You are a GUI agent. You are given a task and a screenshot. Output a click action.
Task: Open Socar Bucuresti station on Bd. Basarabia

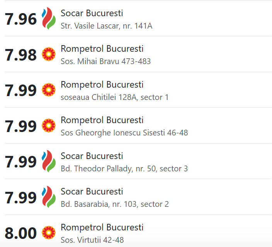point(92,192)
